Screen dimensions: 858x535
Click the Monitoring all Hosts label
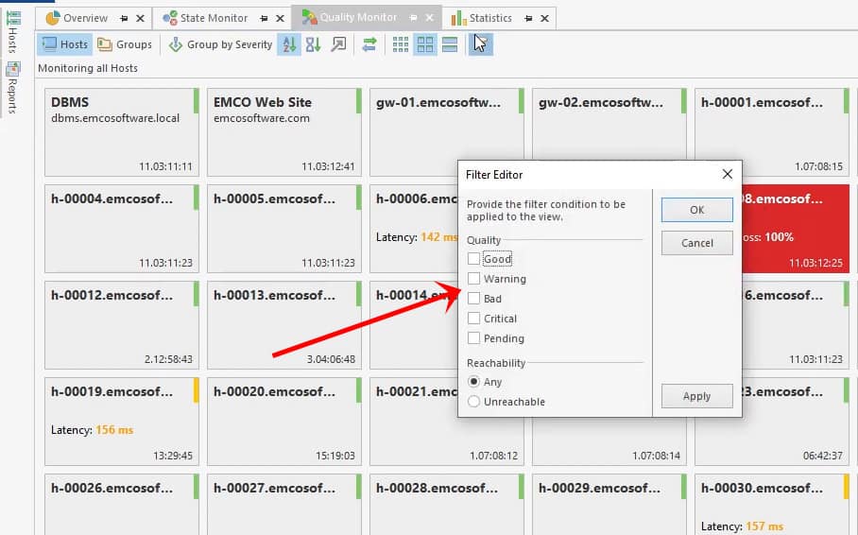pos(88,68)
